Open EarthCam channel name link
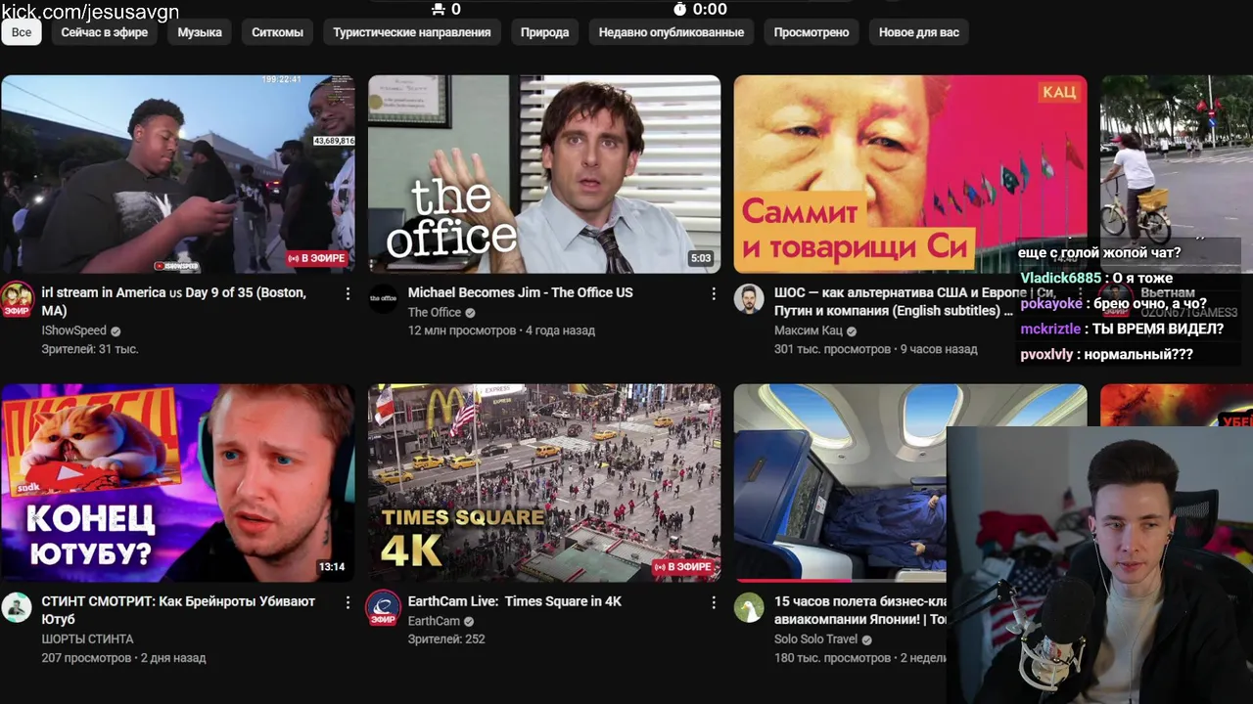 click(434, 622)
